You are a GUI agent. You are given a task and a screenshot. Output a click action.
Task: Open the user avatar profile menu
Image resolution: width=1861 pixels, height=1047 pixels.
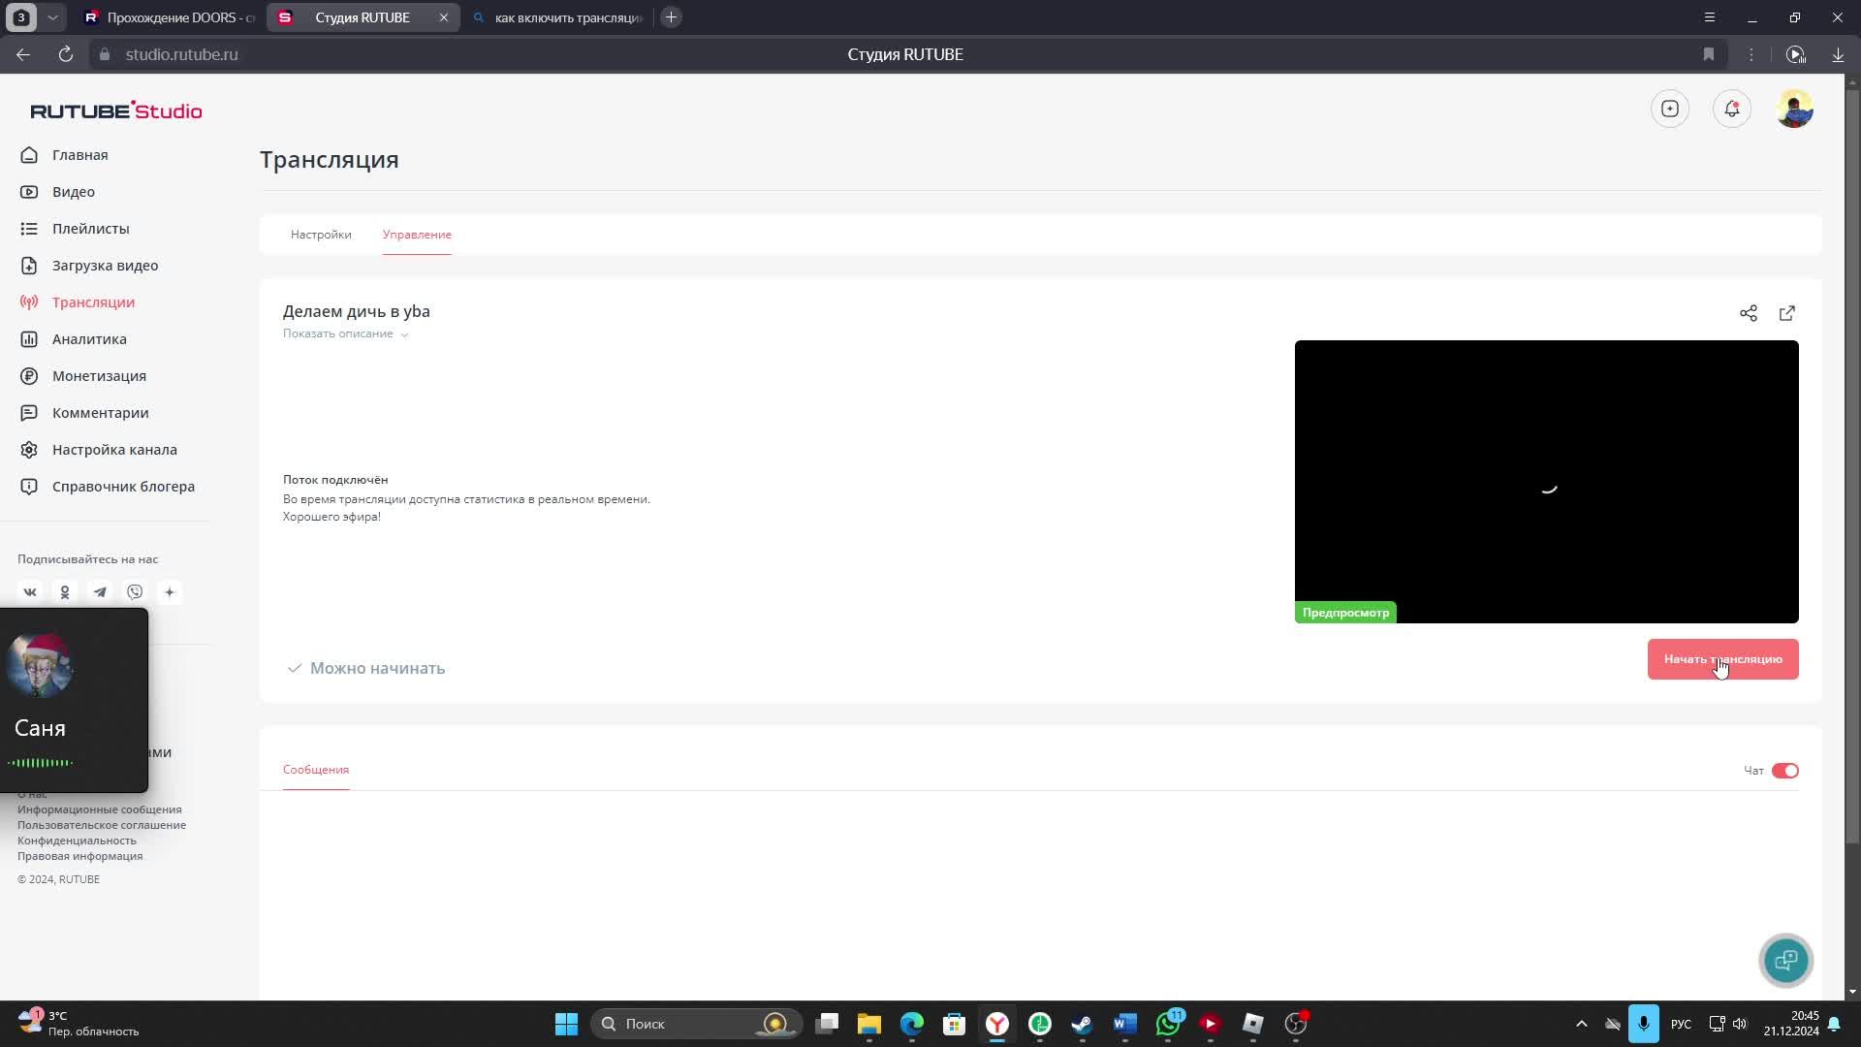pyautogui.click(x=1794, y=109)
